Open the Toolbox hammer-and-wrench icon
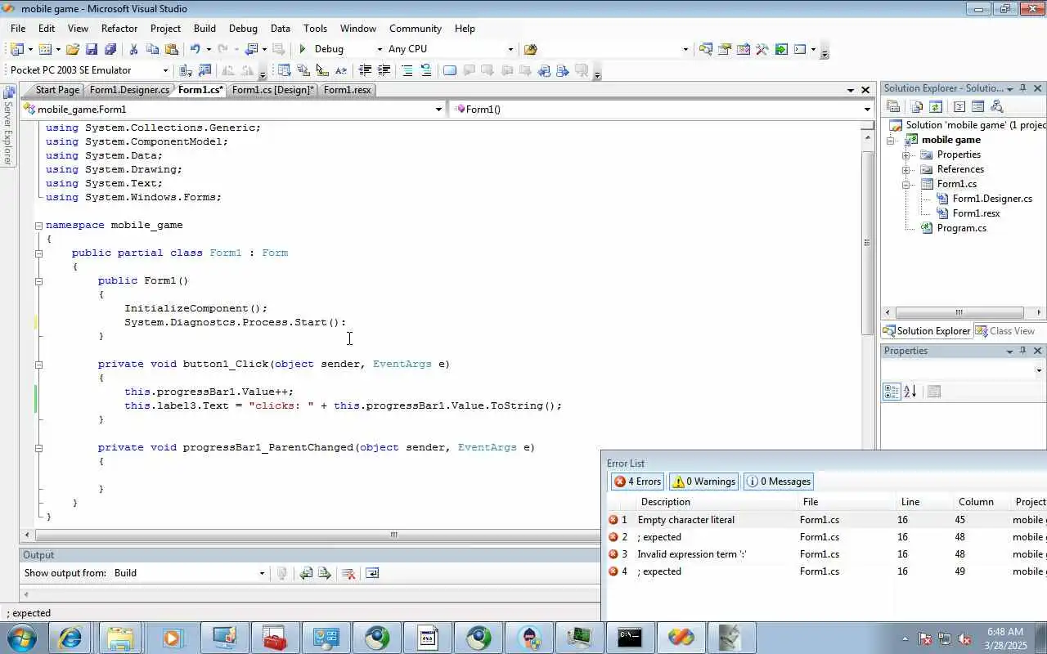1047x654 pixels. coord(762,49)
